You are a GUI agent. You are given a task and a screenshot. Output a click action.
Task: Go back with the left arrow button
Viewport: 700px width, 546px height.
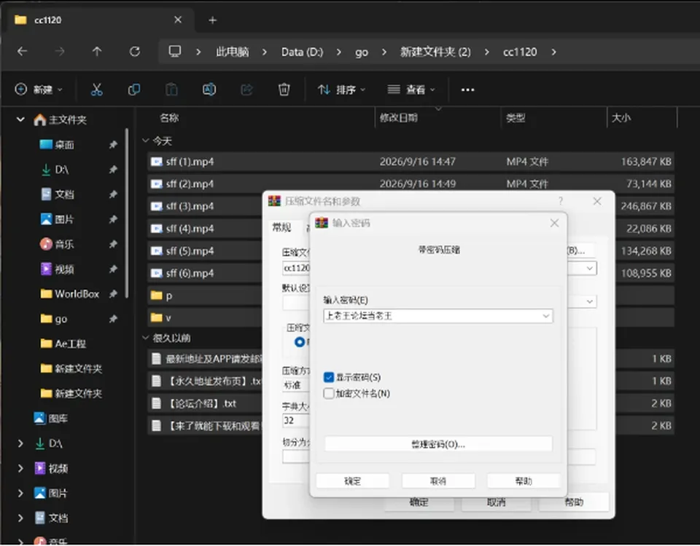click(23, 52)
